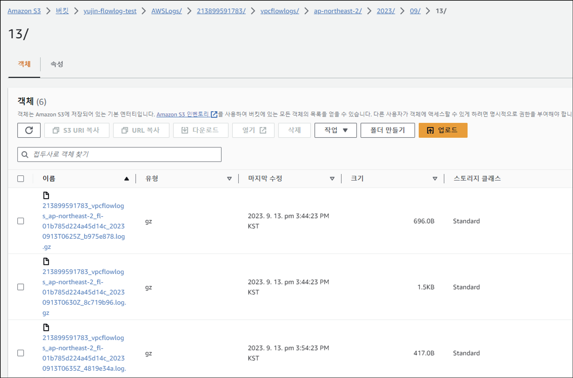The width and height of the screenshot is (573, 378).
Task: Click the 폴더 만들기 button
Action: [x=387, y=130]
